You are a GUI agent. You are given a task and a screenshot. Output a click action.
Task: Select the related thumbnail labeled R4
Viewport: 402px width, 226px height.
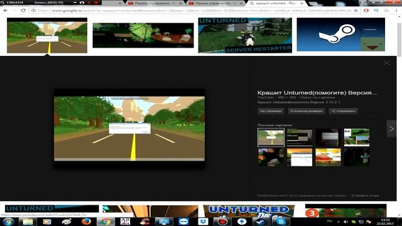pyautogui.click(x=357, y=137)
